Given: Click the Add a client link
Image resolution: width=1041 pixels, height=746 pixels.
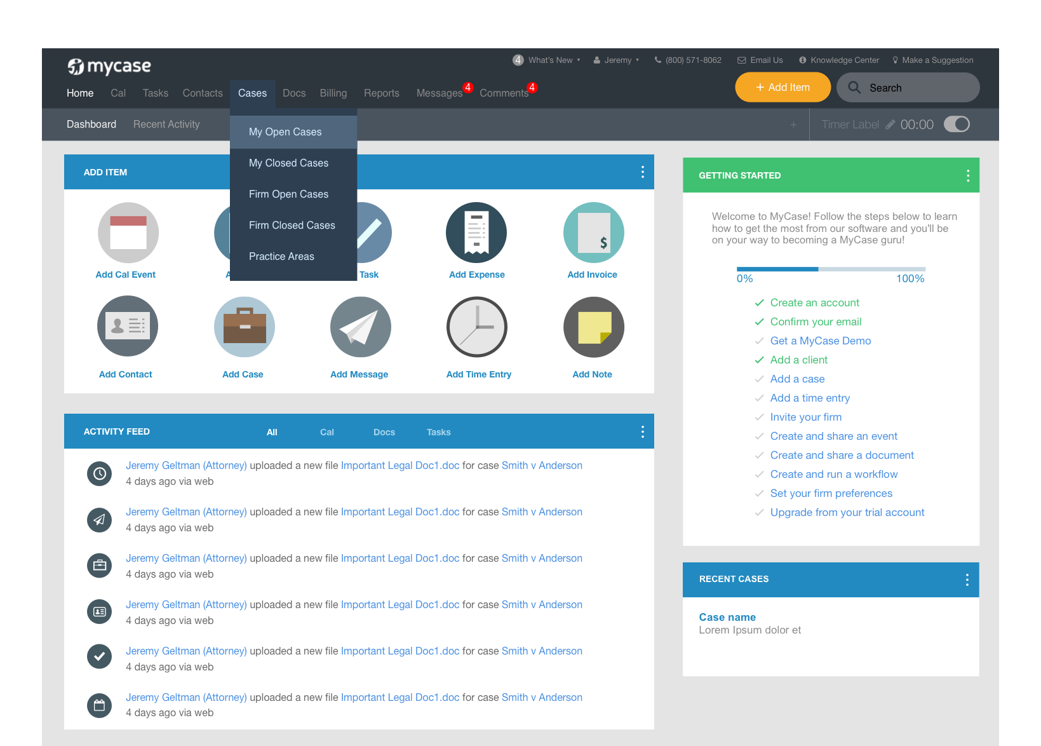Looking at the screenshot, I should pyautogui.click(x=799, y=360).
